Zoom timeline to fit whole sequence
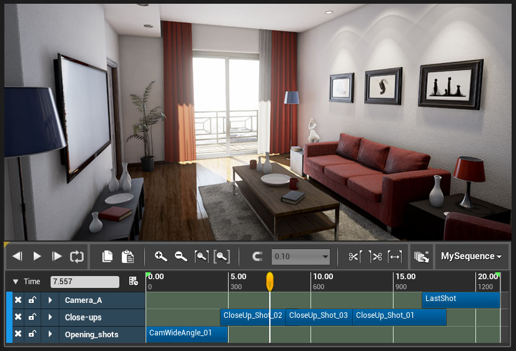The image size is (516, 351). click(x=222, y=256)
